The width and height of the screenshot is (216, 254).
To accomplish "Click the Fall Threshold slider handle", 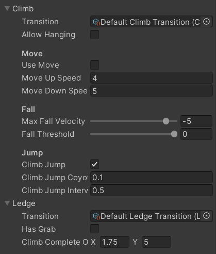I will [x=174, y=134].
